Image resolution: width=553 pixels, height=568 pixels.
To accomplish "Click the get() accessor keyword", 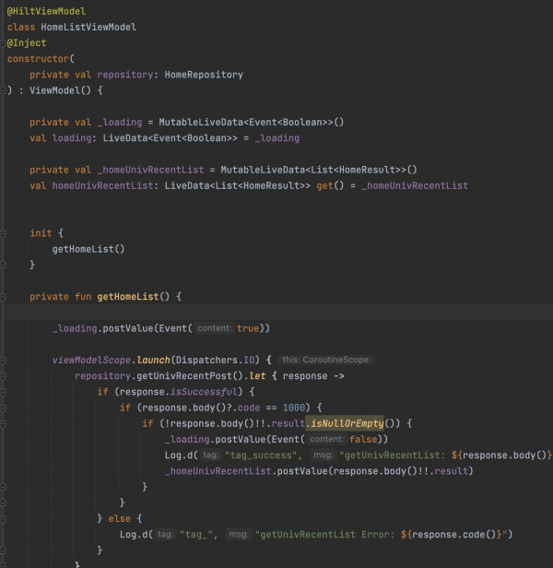I will (330, 186).
